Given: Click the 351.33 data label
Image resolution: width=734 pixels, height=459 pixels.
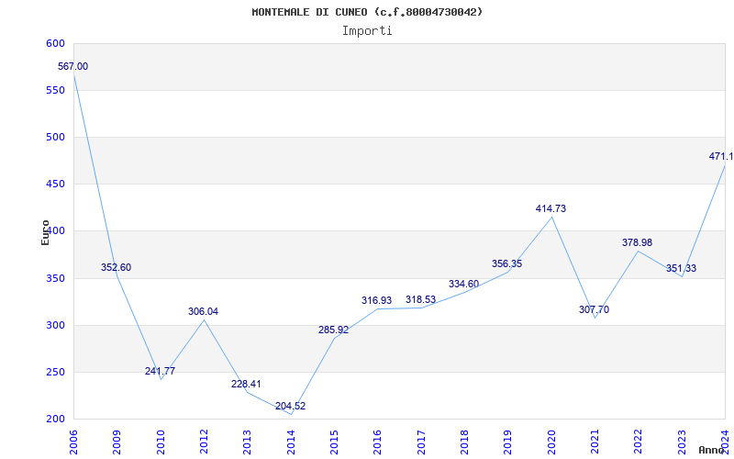Looking at the screenshot, I should click(x=681, y=268).
